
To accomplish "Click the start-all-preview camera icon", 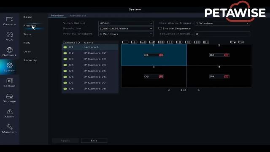I will click(233, 42).
